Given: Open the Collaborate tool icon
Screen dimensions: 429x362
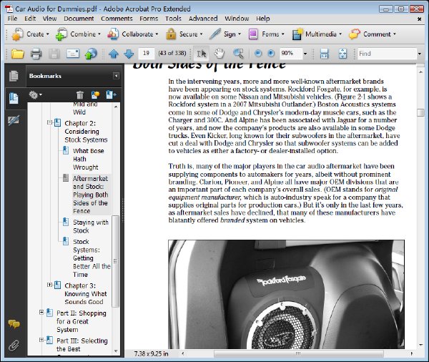Looking at the screenshot, I should (113, 34).
